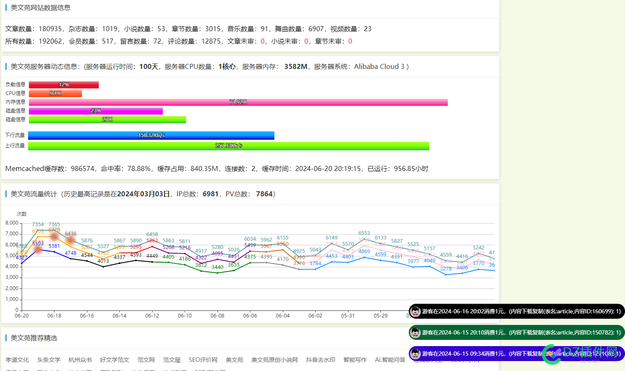Click the 3278 lowest data point
The image size is (625, 371).
pos(446,274)
